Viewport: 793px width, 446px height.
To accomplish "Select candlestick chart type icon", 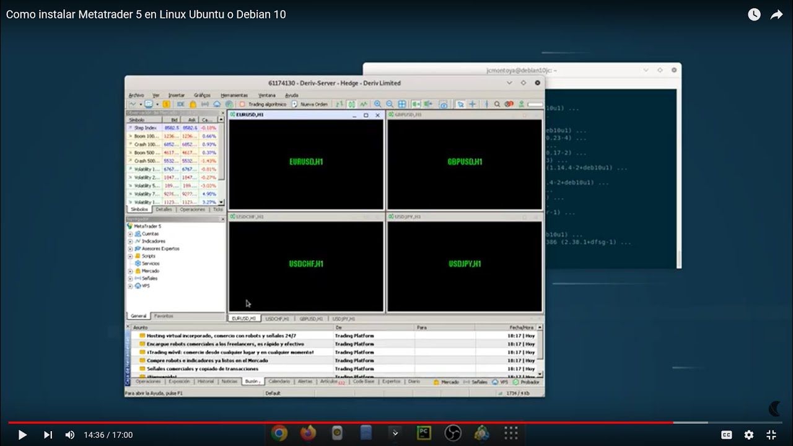I will pyautogui.click(x=351, y=104).
